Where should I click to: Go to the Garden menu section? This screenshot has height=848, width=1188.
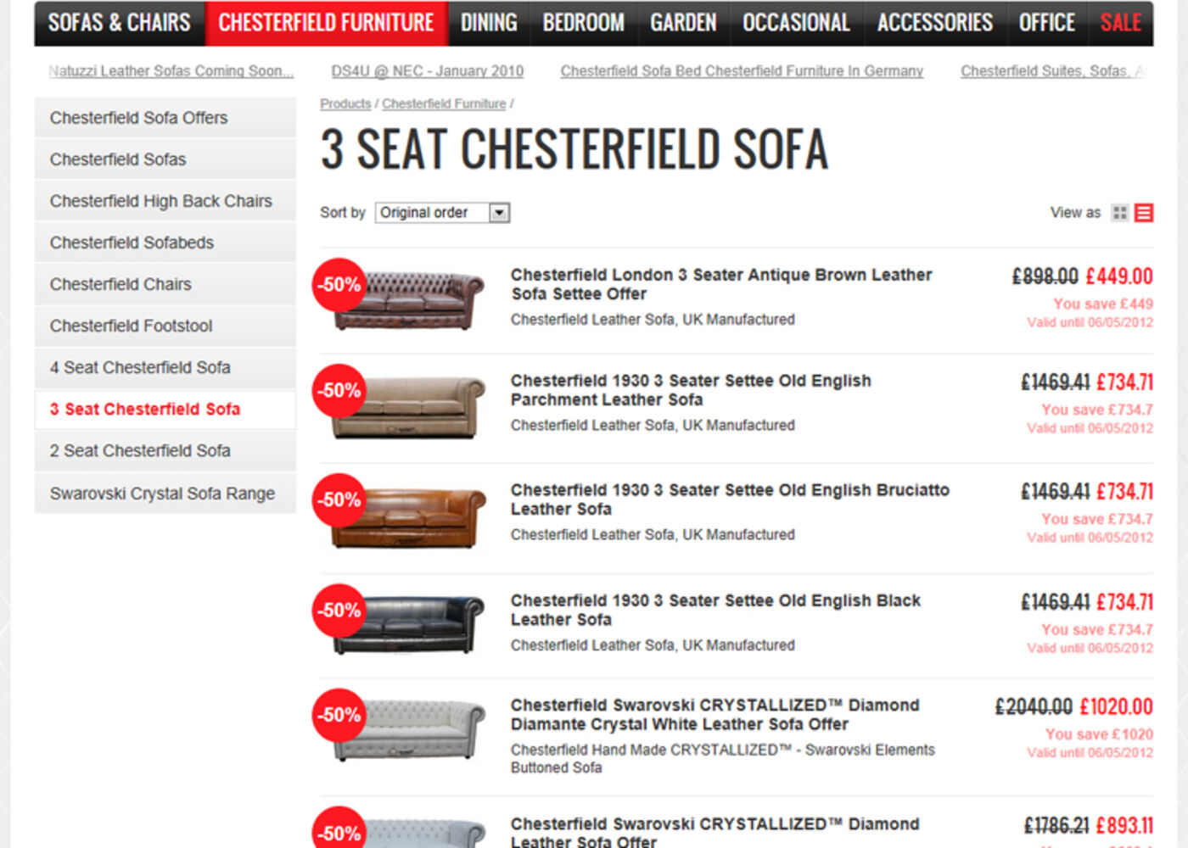tap(683, 23)
